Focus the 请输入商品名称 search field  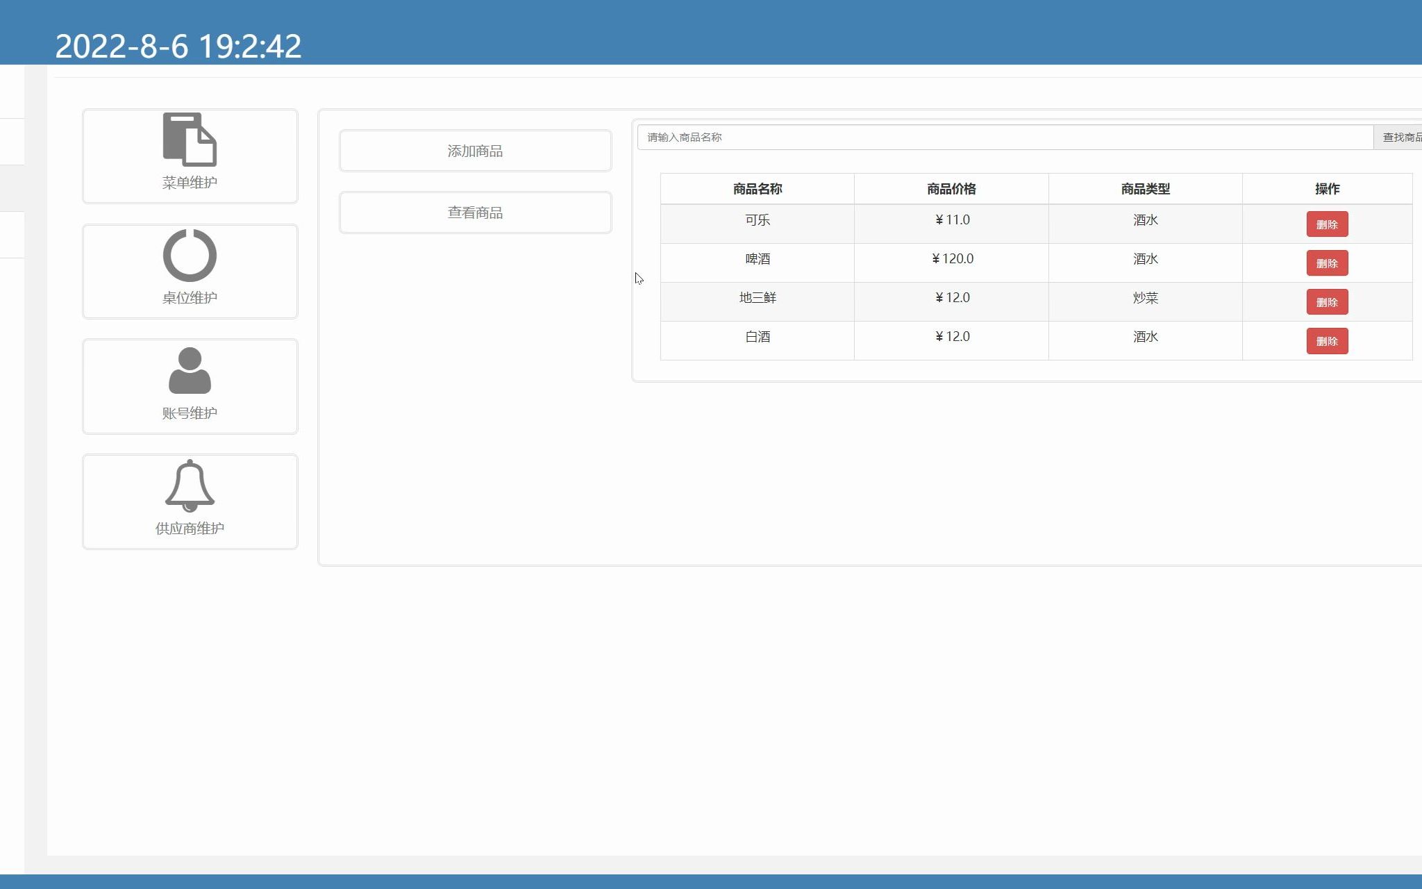pyautogui.click(x=1005, y=138)
